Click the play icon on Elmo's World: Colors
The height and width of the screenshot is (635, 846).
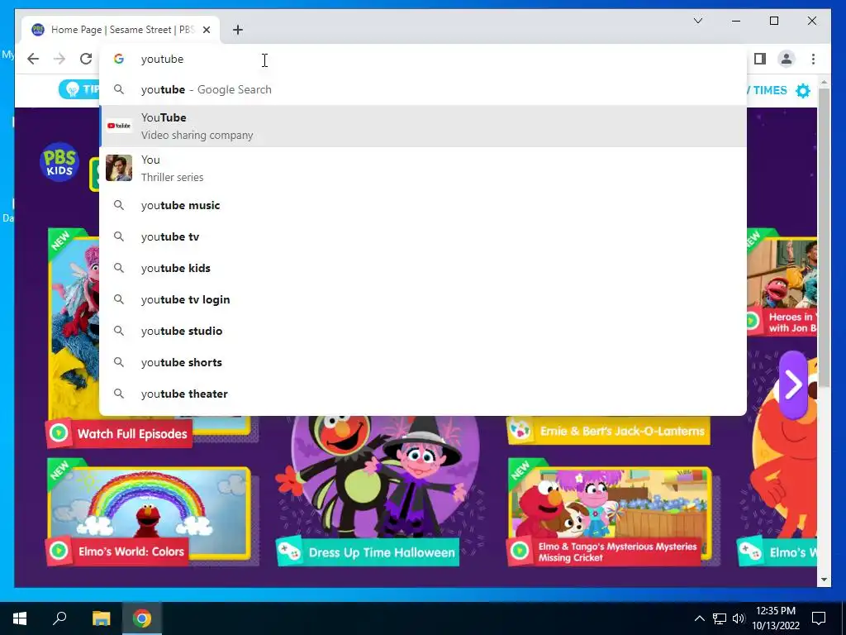click(x=59, y=551)
